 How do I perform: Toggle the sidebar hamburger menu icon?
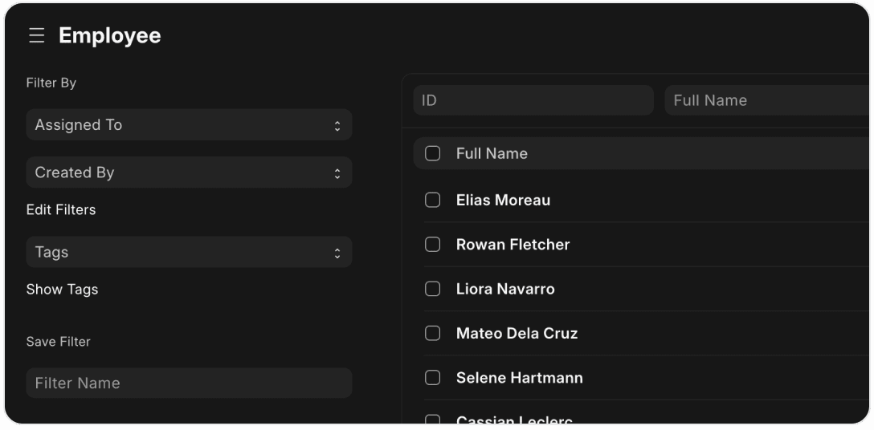coord(36,35)
